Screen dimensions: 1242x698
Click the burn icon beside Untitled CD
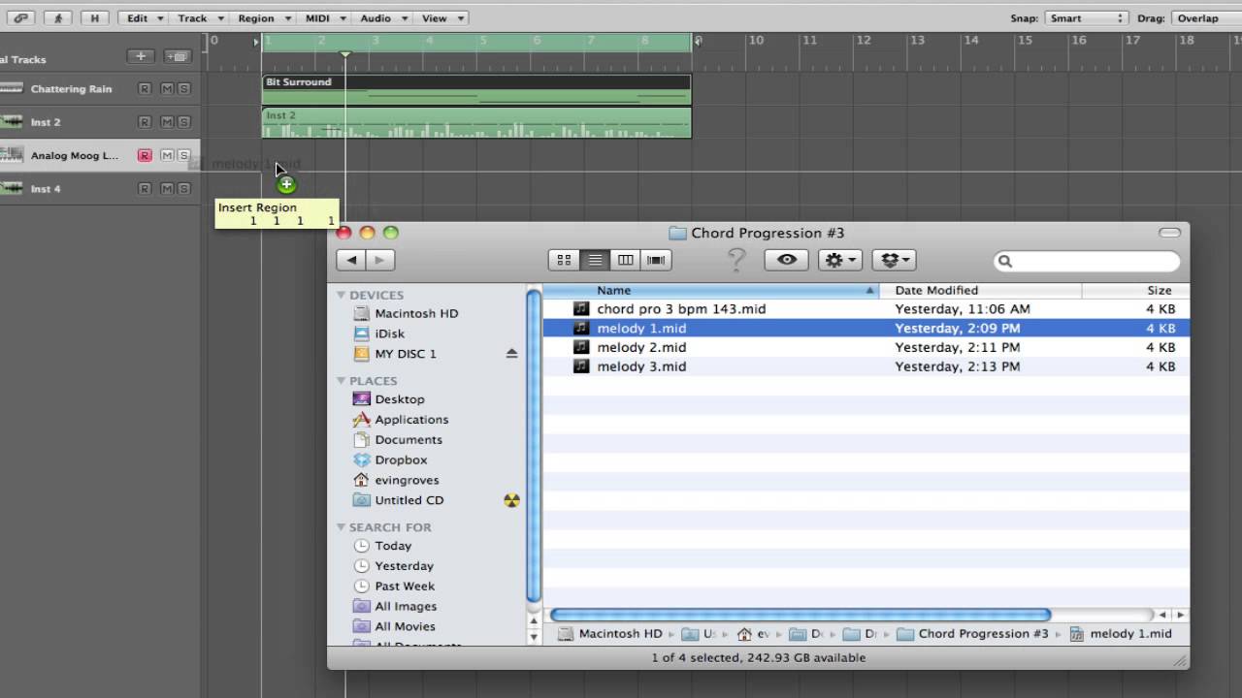tap(511, 500)
